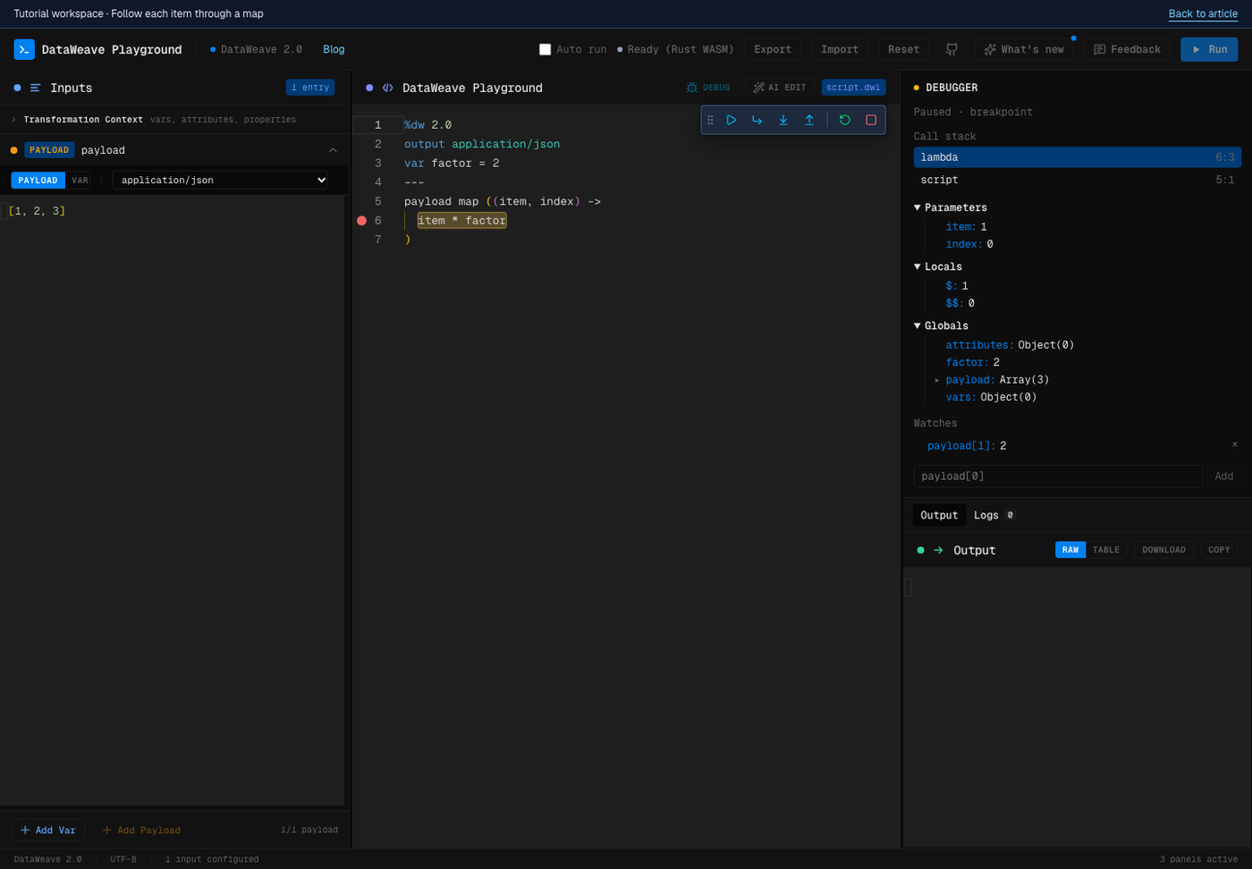Open the Back to article link
Screen dimensions: 1252x869
(1203, 13)
